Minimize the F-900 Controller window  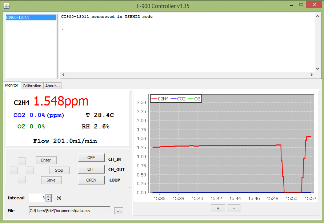pyautogui.click(x=291, y=5)
